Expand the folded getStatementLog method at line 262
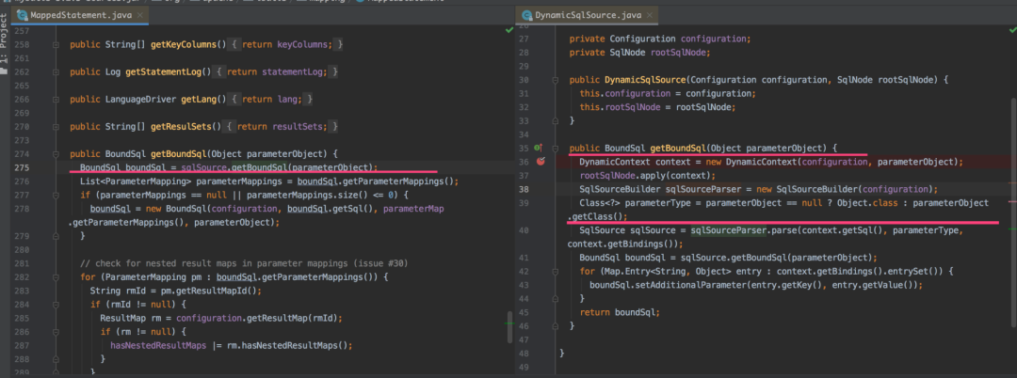The height and width of the screenshot is (378, 1017). pos(57,71)
